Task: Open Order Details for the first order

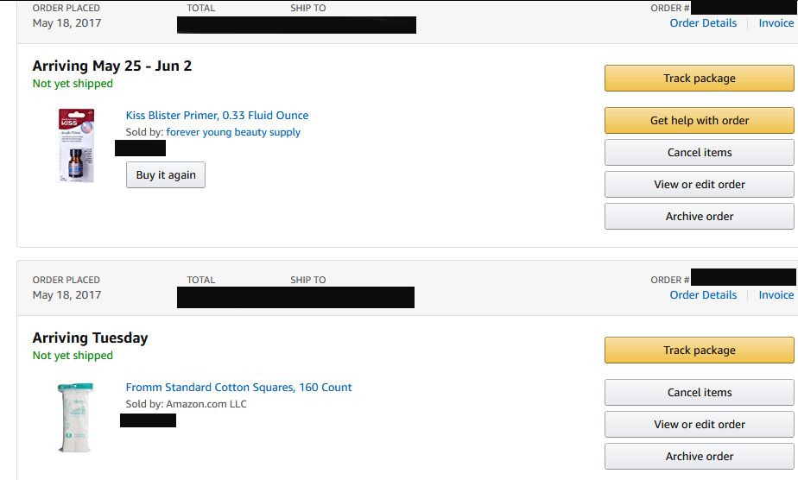Action: (x=703, y=23)
